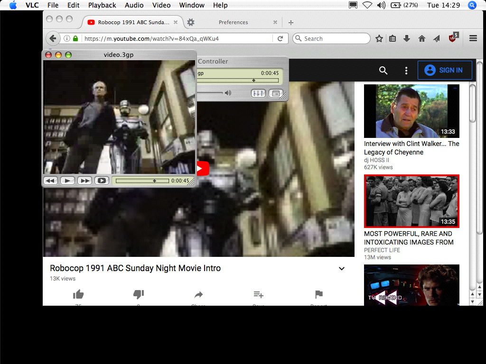Open Interview with Clint Walker video thumbnail

pos(411,111)
